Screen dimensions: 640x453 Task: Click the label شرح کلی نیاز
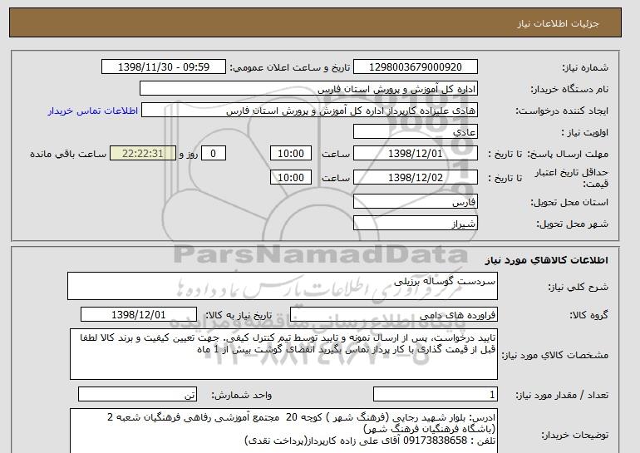578,287
